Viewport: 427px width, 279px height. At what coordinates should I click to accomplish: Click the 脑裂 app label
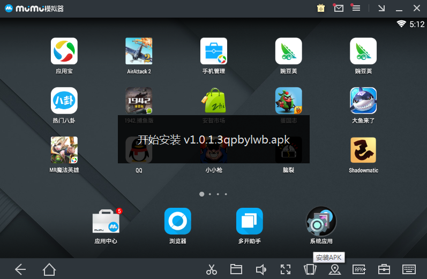(288, 170)
